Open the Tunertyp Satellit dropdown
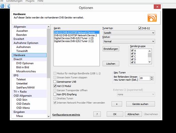Screen dimensions: 176x133 pyautogui.click(x=129, y=33)
